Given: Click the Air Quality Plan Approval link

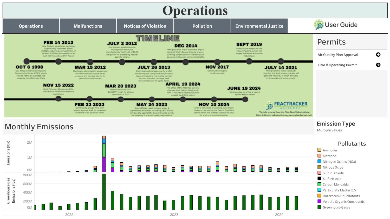Looking at the screenshot, I should [x=338, y=55].
